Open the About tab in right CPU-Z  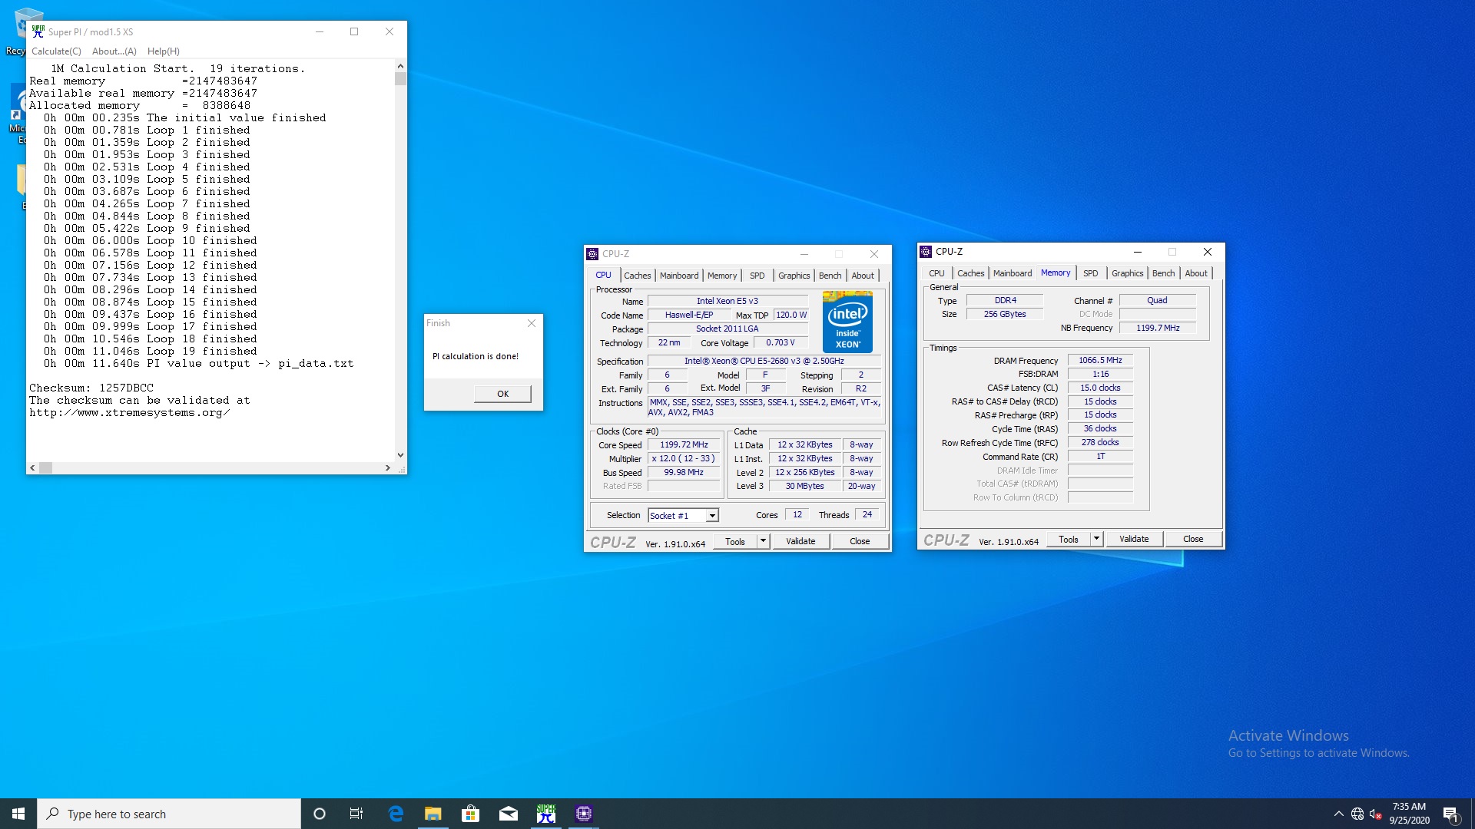(x=1196, y=273)
